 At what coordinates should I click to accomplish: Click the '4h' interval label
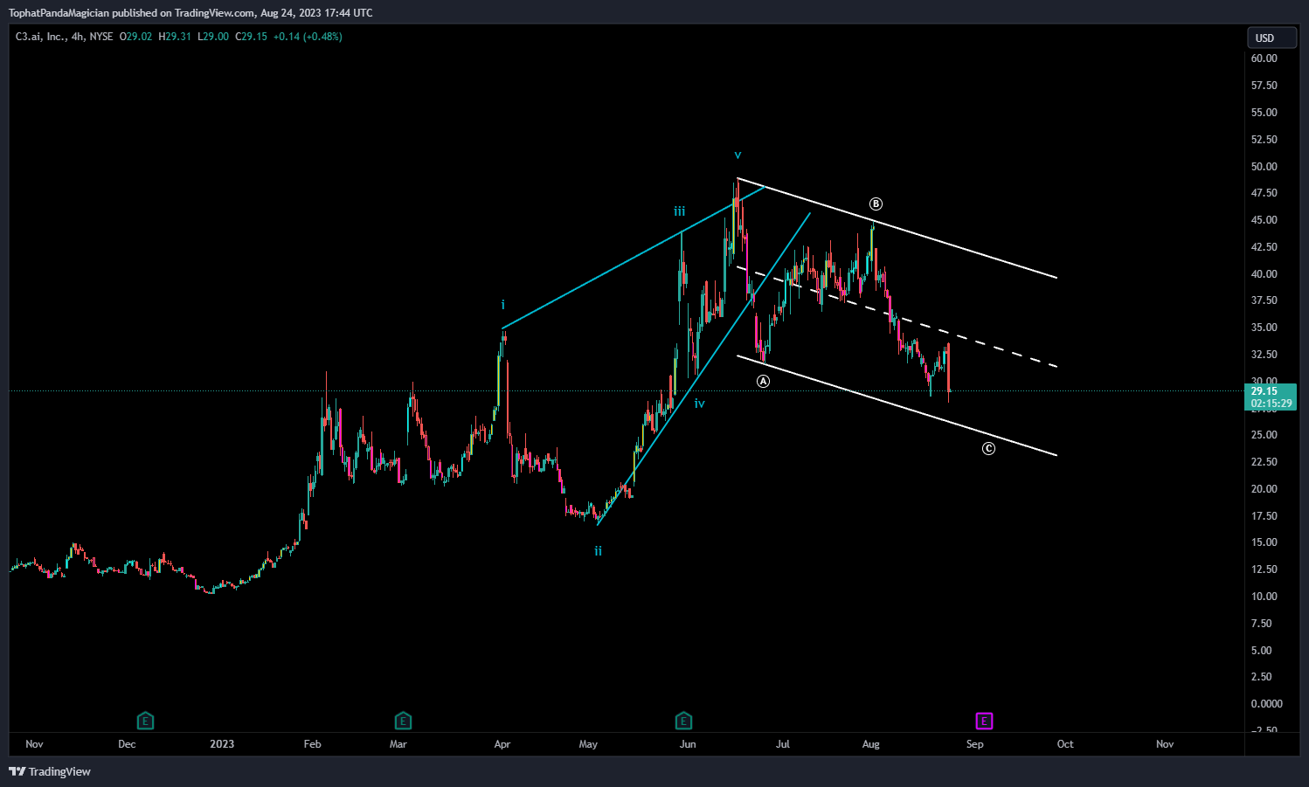point(78,37)
